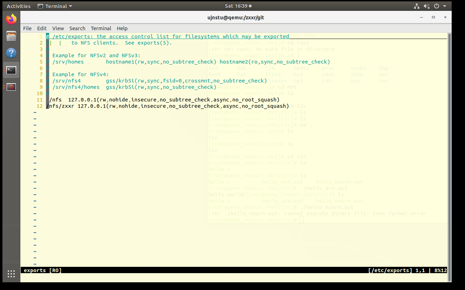Open the Terminal app menu dropdown

pyautogui.click(x=55, y=6)
